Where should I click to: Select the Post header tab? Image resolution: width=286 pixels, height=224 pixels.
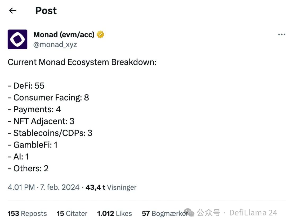coord(46,11)
